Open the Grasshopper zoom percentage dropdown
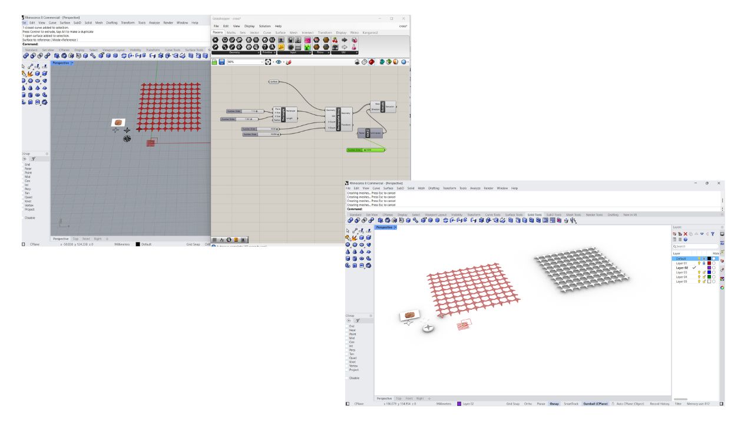Screen dimensions: 754x424 click(x=262, y=62)
